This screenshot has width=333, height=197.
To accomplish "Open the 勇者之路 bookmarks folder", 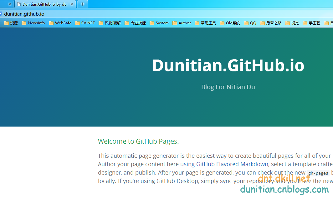I will (271, 23).
